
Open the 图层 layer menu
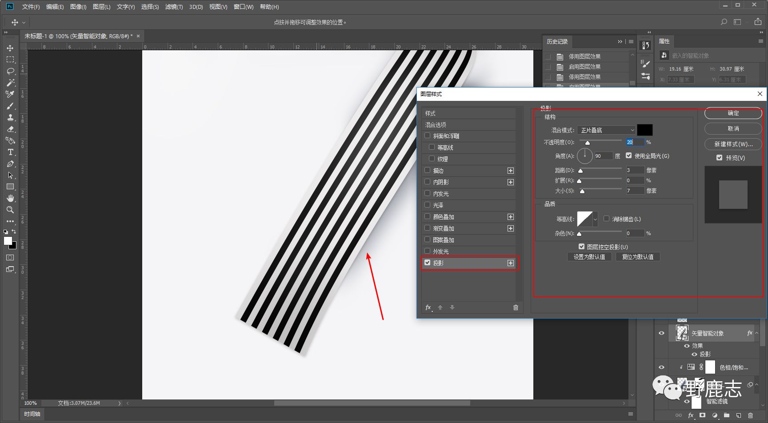(x=101, y=7)
